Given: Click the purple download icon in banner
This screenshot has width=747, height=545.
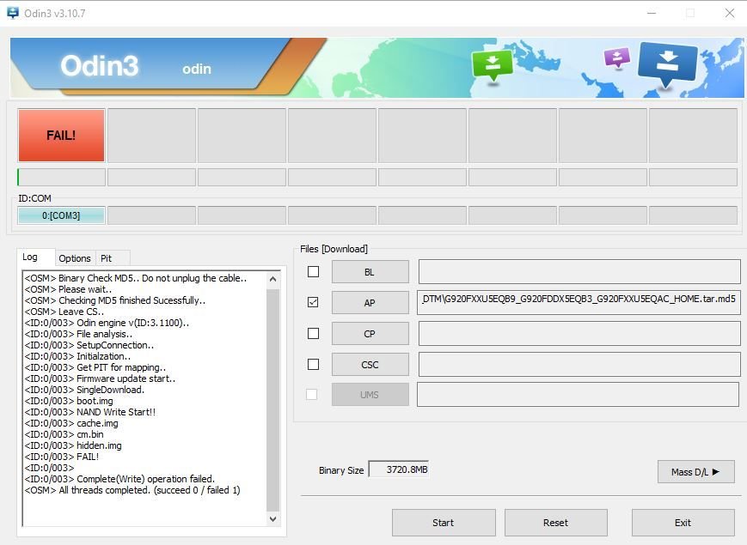Looking at the screenshot, I should coord(617,59).
